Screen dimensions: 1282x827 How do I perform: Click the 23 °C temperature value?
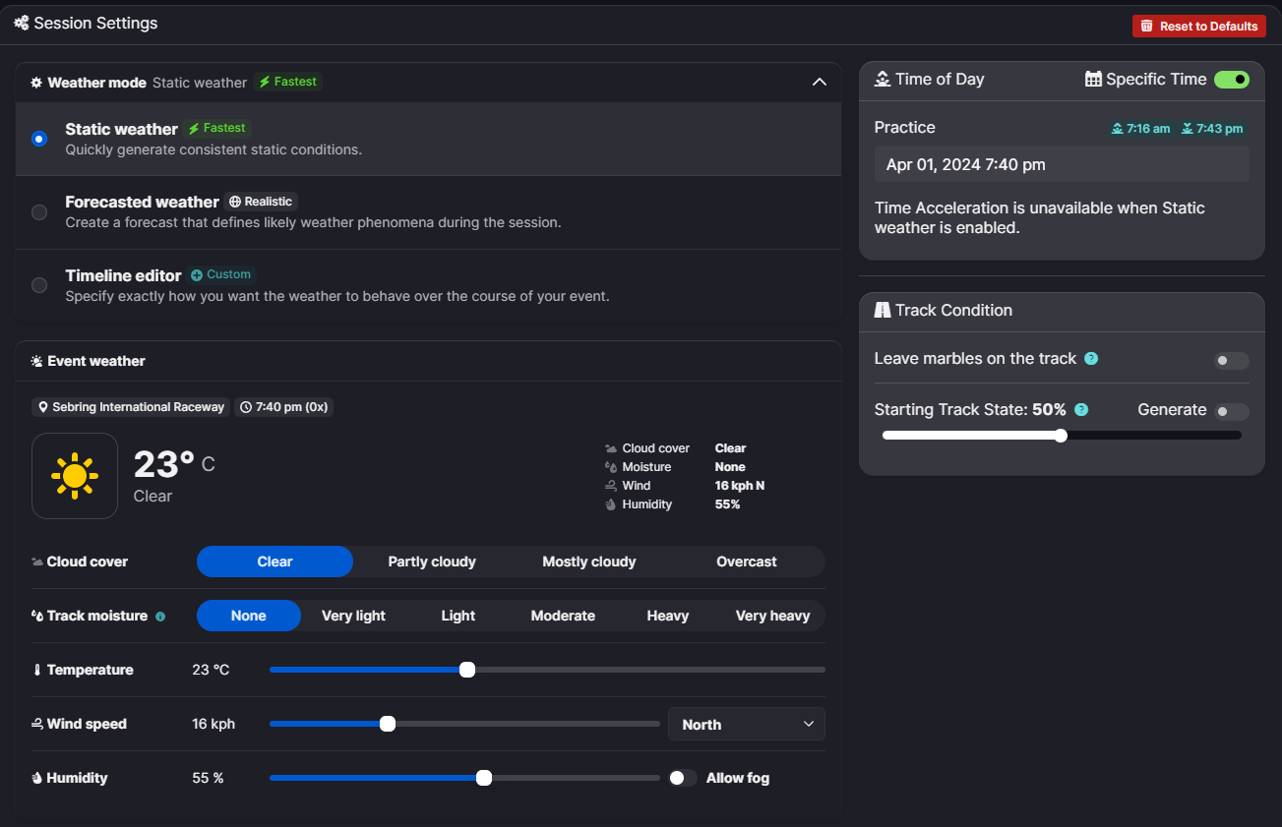pyautogui.click(x=211, y=670)
